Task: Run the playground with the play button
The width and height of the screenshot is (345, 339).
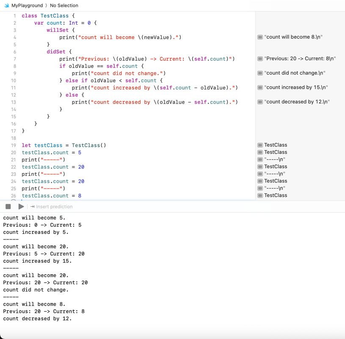Action: 21,206
